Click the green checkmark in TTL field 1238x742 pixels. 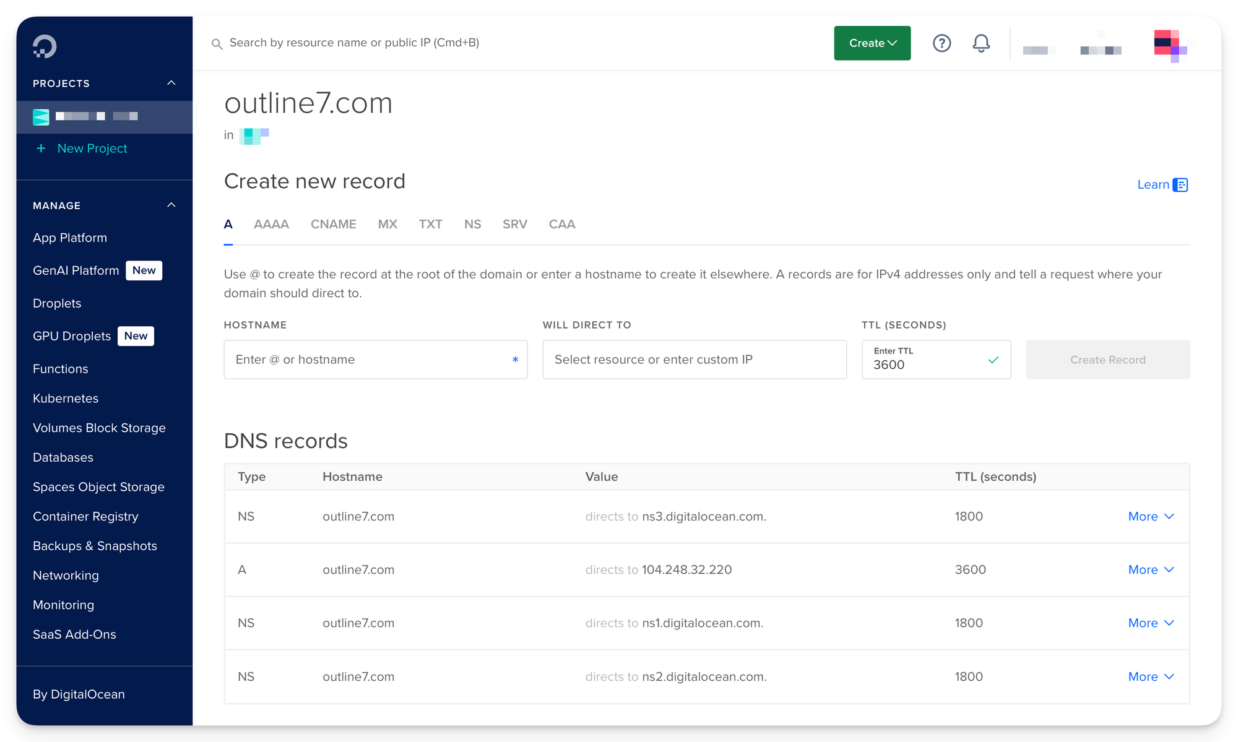[993, 360]
